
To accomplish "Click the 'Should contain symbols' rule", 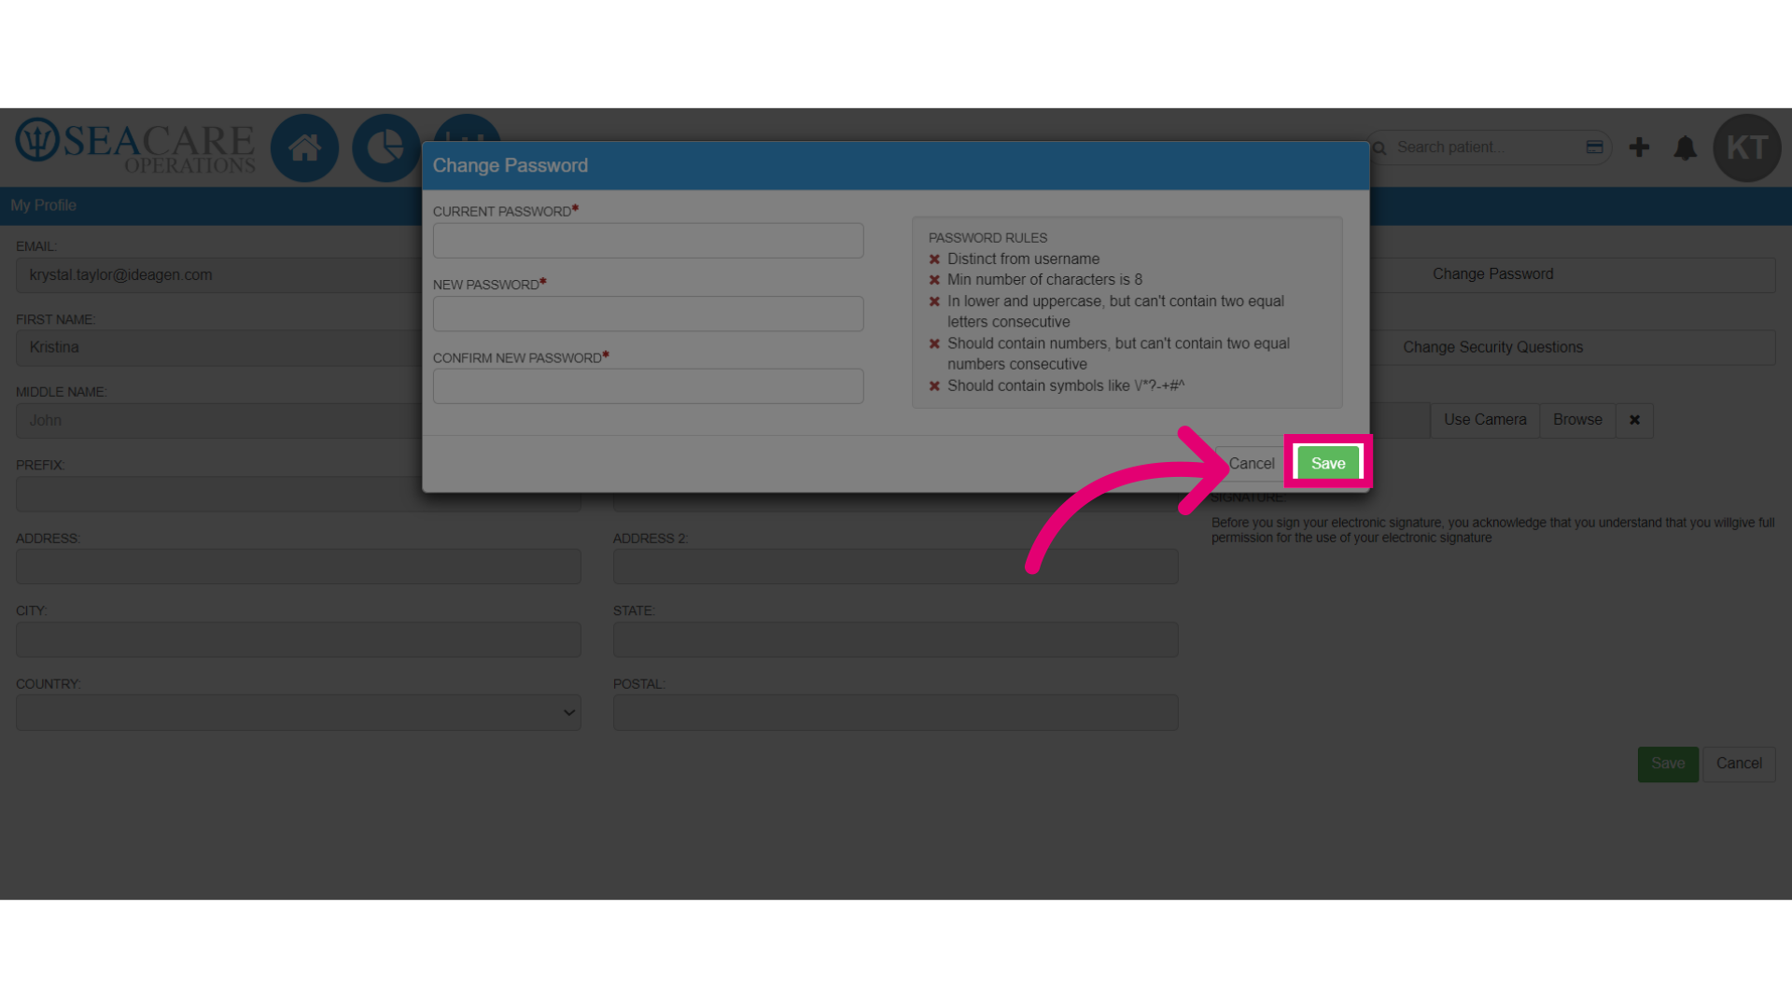I will pos(1066,385).
